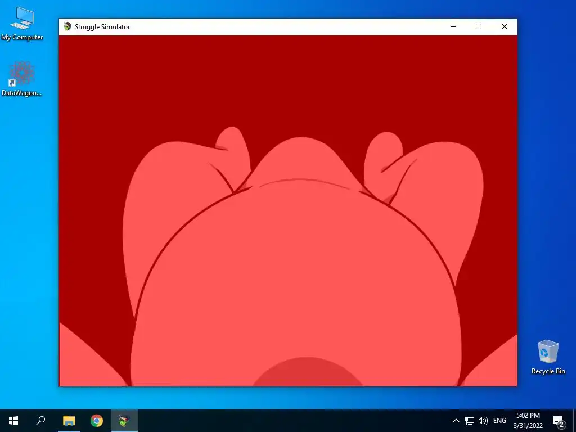The height and width of the screenshot is (432, 576).
Task: Launch File Explorer from the taskbar
Action: pyautogui.click(x=69, y=421)
